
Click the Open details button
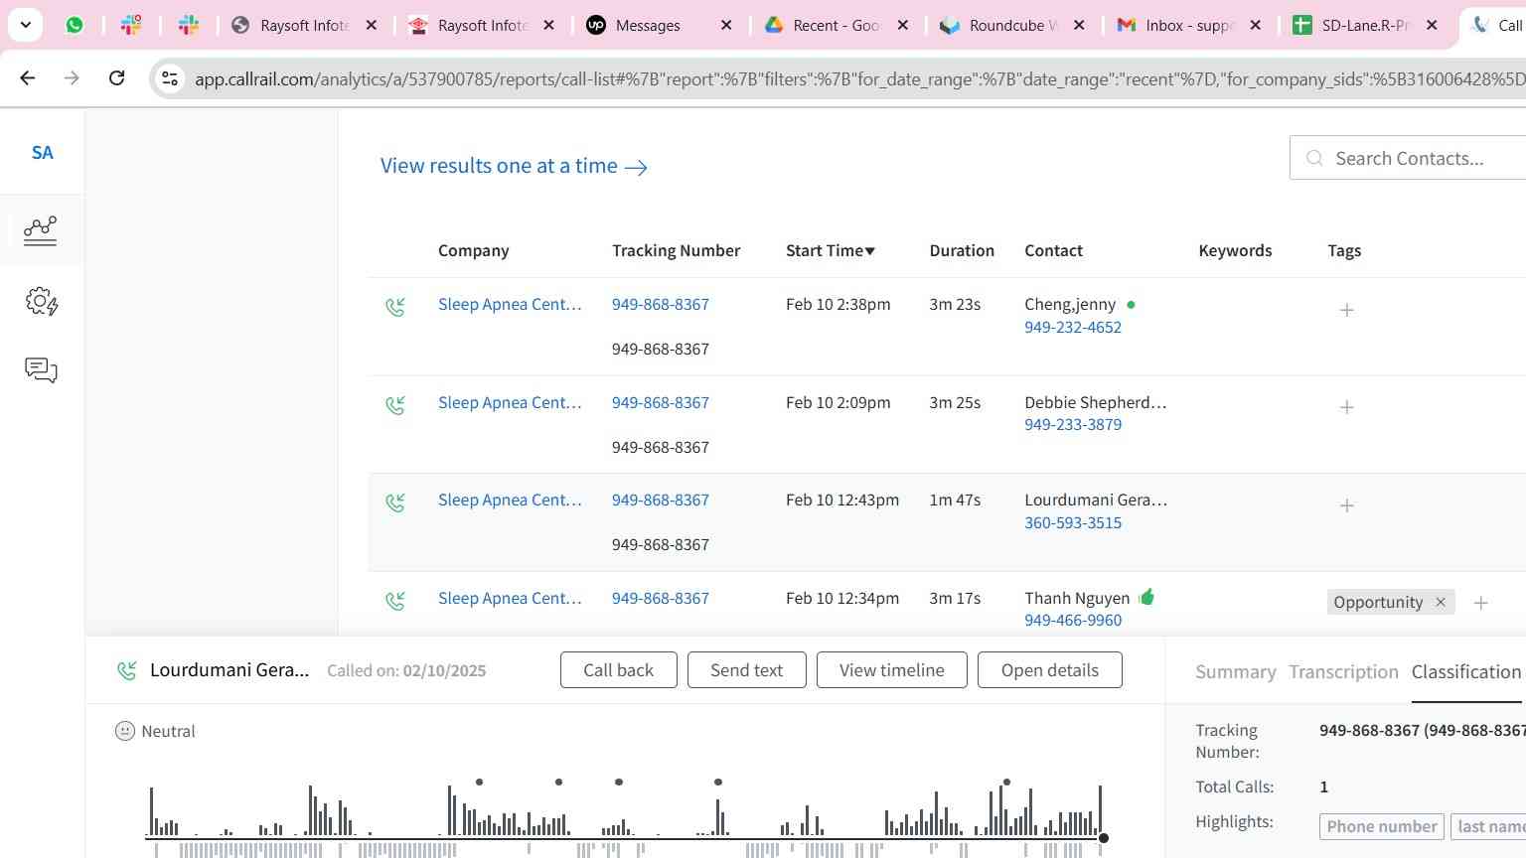click(1050, 670)
